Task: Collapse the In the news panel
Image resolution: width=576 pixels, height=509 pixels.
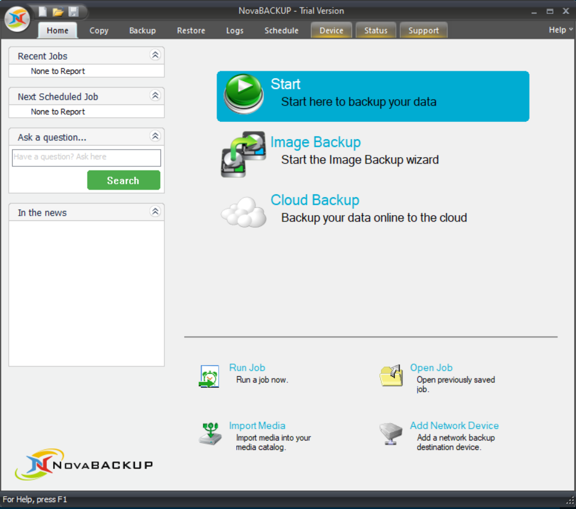Action: click(x=155, y=212)
